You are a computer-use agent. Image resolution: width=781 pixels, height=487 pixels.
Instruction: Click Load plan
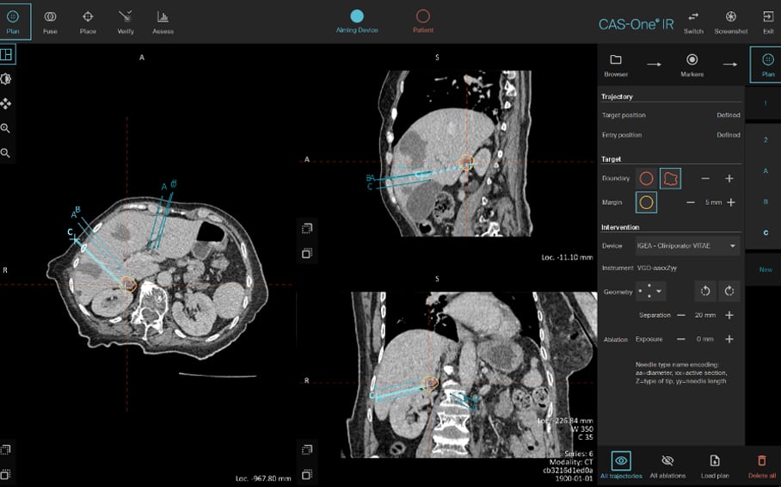[x=715, y=465]
